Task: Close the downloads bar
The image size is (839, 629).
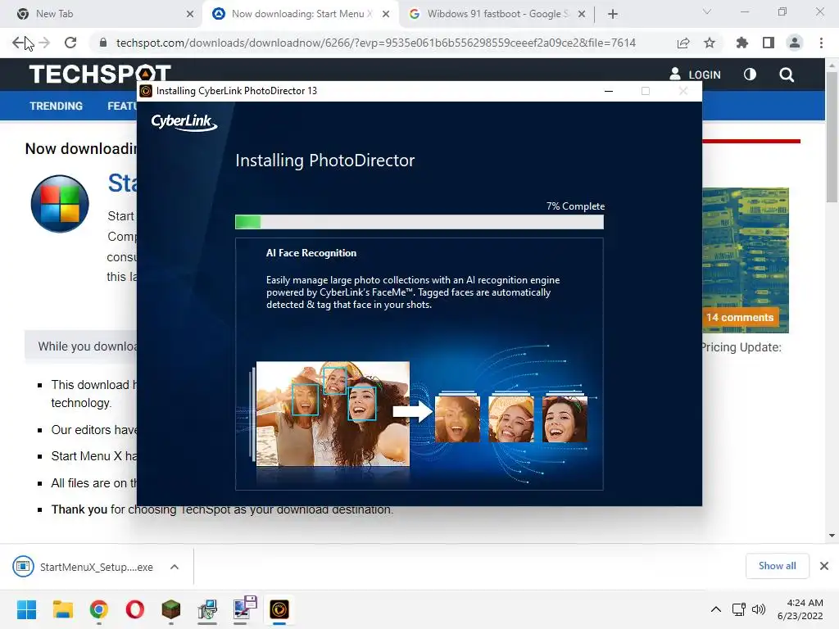Action: [824, 566]
